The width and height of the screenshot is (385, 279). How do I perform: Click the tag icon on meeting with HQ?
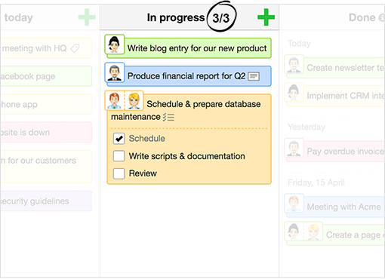75,48
